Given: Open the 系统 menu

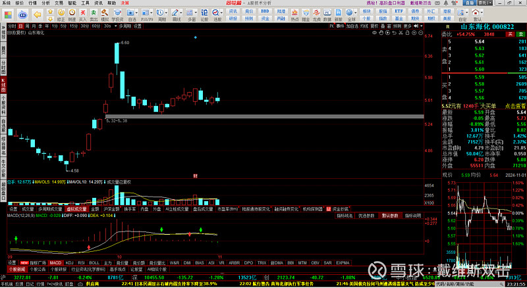Looking at the screenshot, I should 6,3.
